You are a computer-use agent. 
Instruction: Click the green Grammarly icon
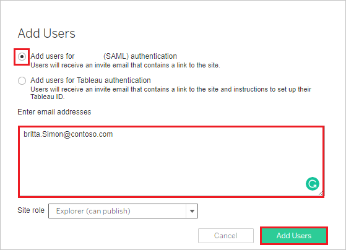(x=312, y=184)
